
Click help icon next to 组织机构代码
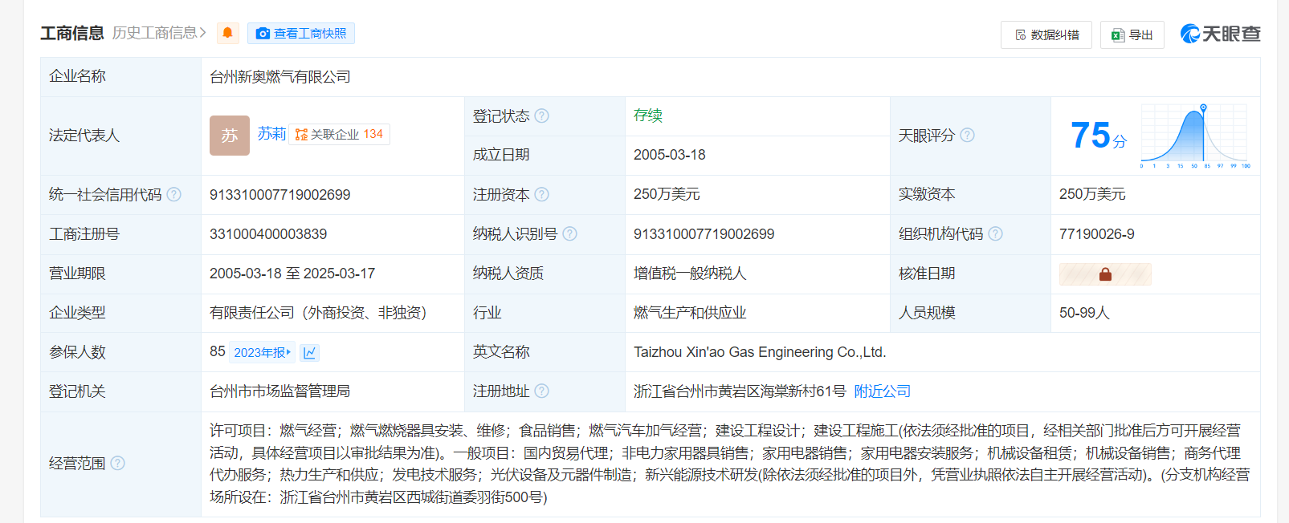(x=996, y=233)
